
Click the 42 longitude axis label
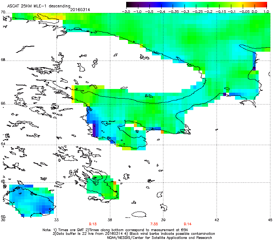217,220
